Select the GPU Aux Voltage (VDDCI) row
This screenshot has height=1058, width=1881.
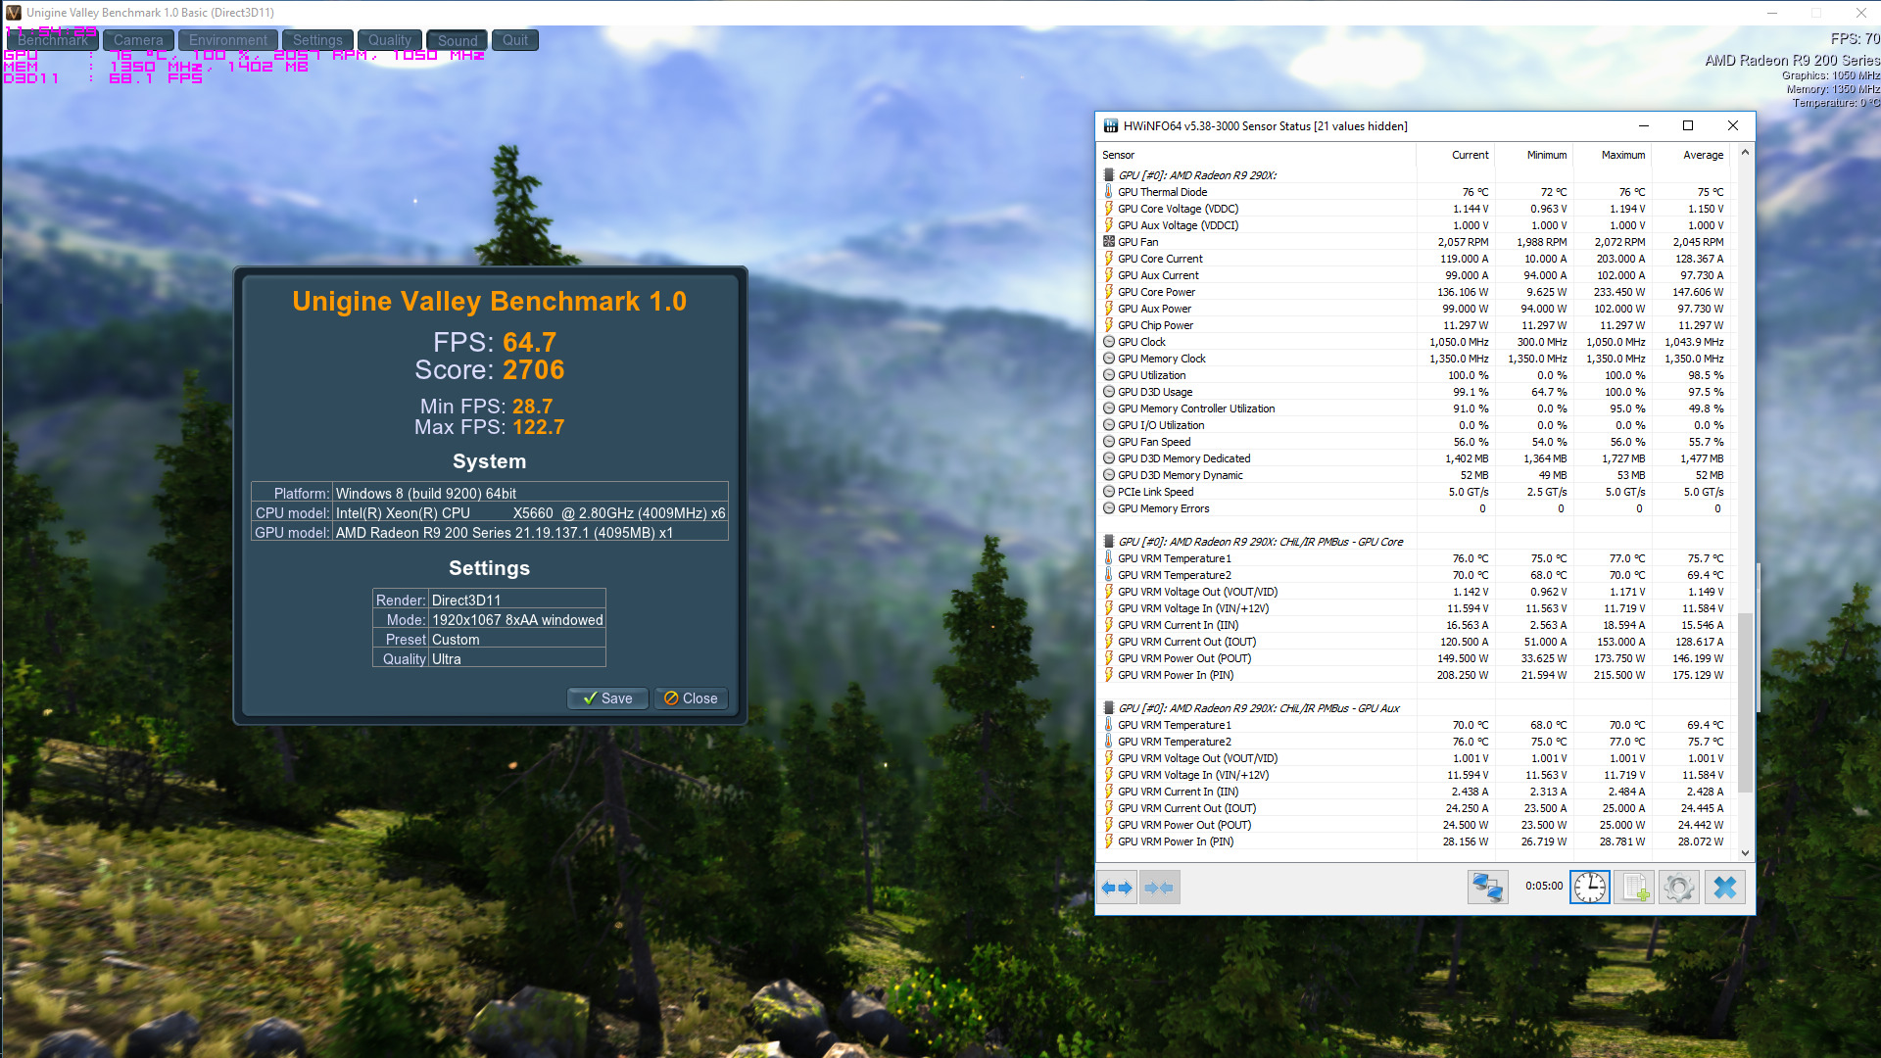1415,225
